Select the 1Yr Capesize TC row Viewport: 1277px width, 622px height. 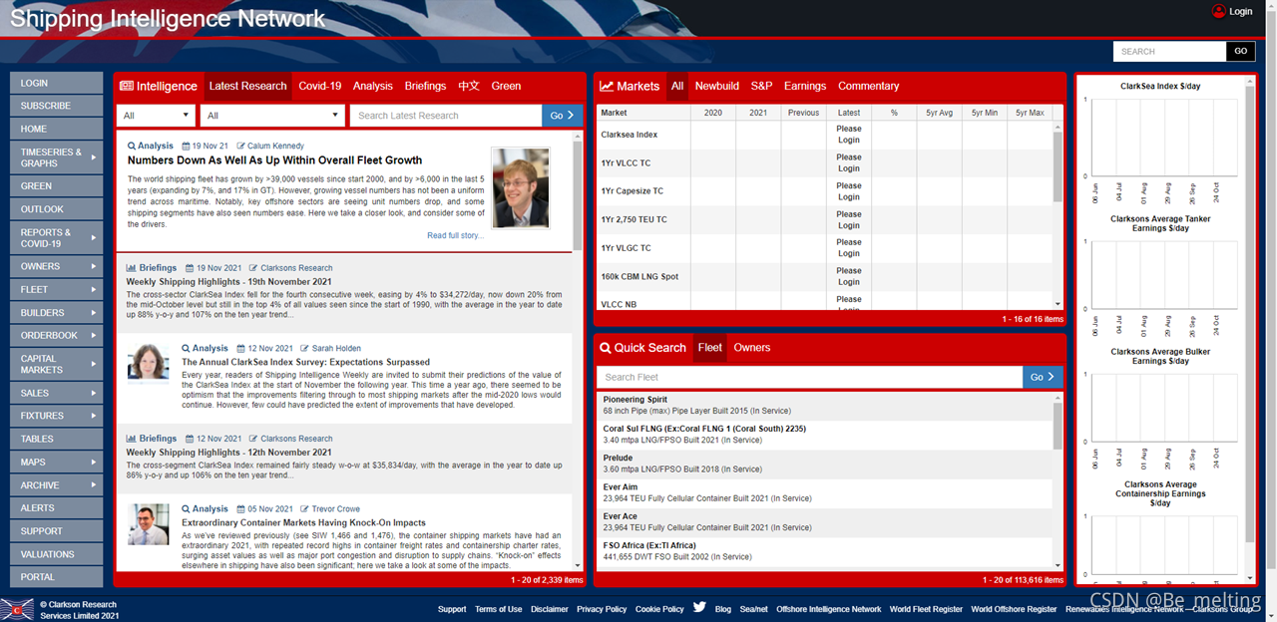tap(824, 191)
